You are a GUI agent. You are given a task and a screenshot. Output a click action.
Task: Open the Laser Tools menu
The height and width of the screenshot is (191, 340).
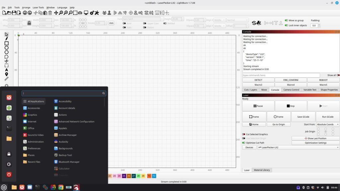click(x=38, y=7)
